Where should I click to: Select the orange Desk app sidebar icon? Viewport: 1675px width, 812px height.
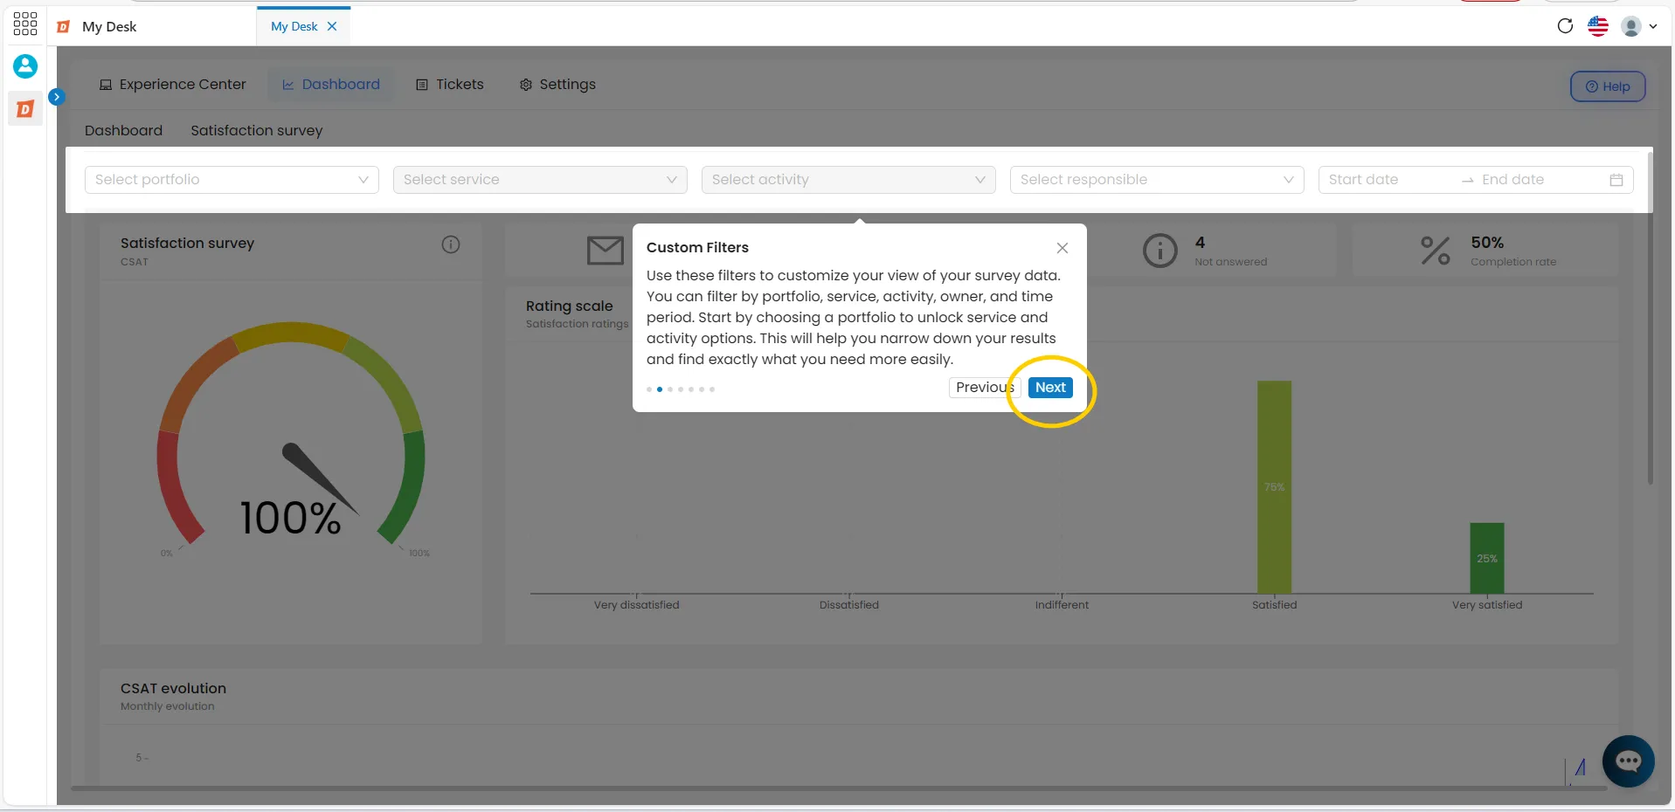pos(25,109)
